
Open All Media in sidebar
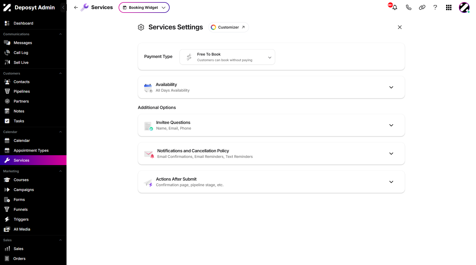click(x=33, y=229)
